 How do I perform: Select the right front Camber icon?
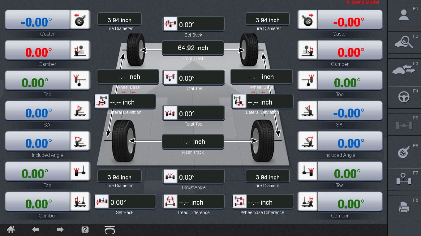tap(307, 50)
